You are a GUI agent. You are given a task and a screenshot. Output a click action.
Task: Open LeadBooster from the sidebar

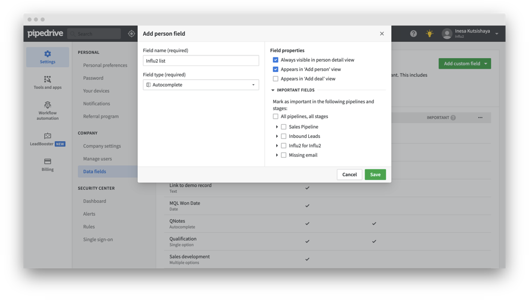coord(47,140)
